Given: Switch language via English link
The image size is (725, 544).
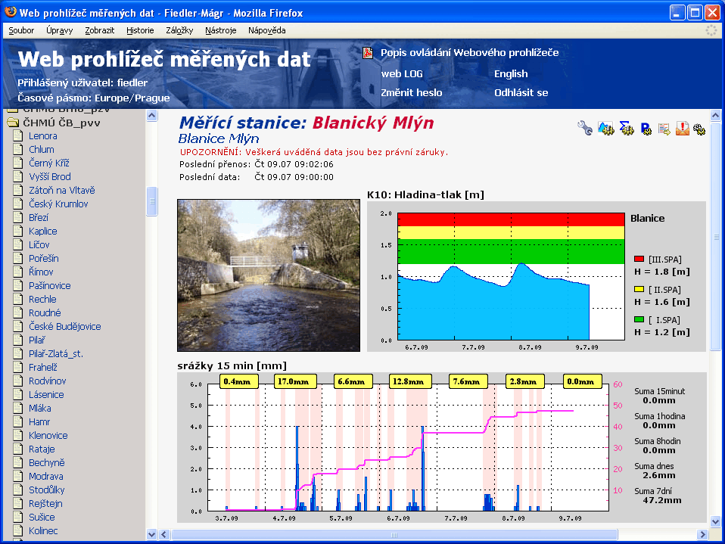Looking at the screenshot, I should (x=511, y=74).
